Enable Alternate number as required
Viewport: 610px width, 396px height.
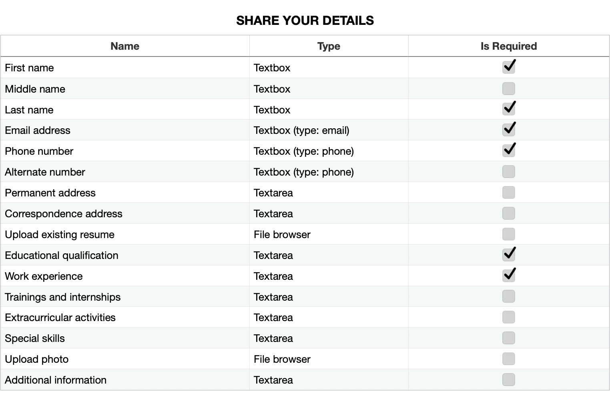click(x=509, y=172)
